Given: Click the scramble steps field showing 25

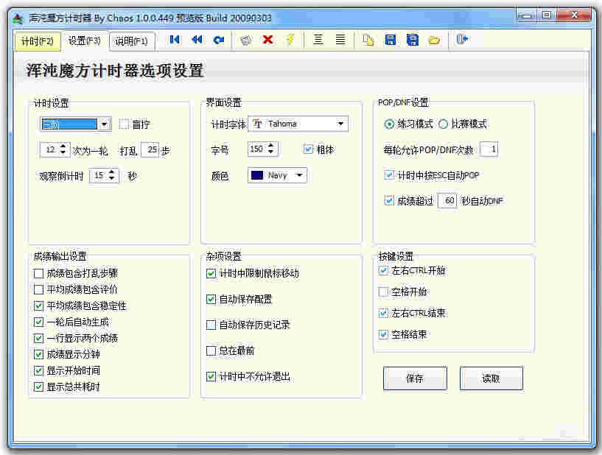Looking at the screenshot, I should click(150, 149).
